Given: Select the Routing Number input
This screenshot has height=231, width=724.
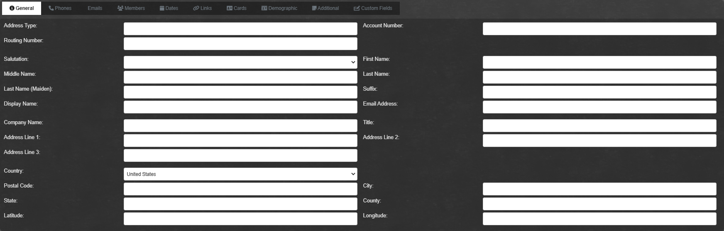Looking at the screenshot, I should click(240, 43).
